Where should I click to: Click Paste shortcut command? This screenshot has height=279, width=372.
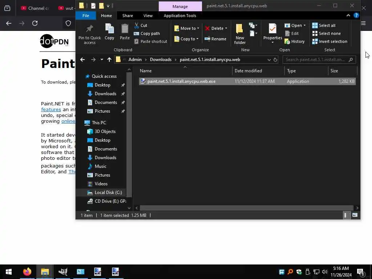tap(151, 41)
